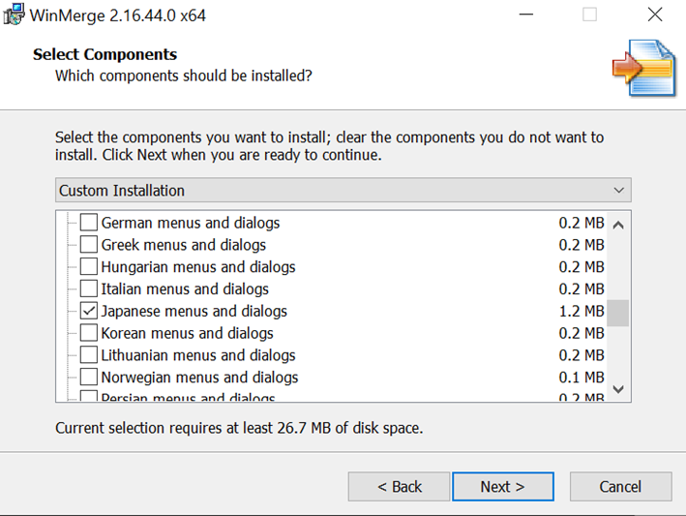Click the 'Greek menus and dialogs' label

(183, 245)
